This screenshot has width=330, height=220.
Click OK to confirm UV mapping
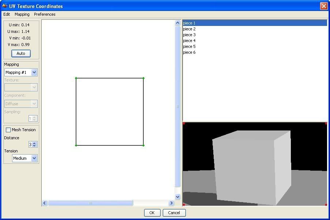click(152, 213)
